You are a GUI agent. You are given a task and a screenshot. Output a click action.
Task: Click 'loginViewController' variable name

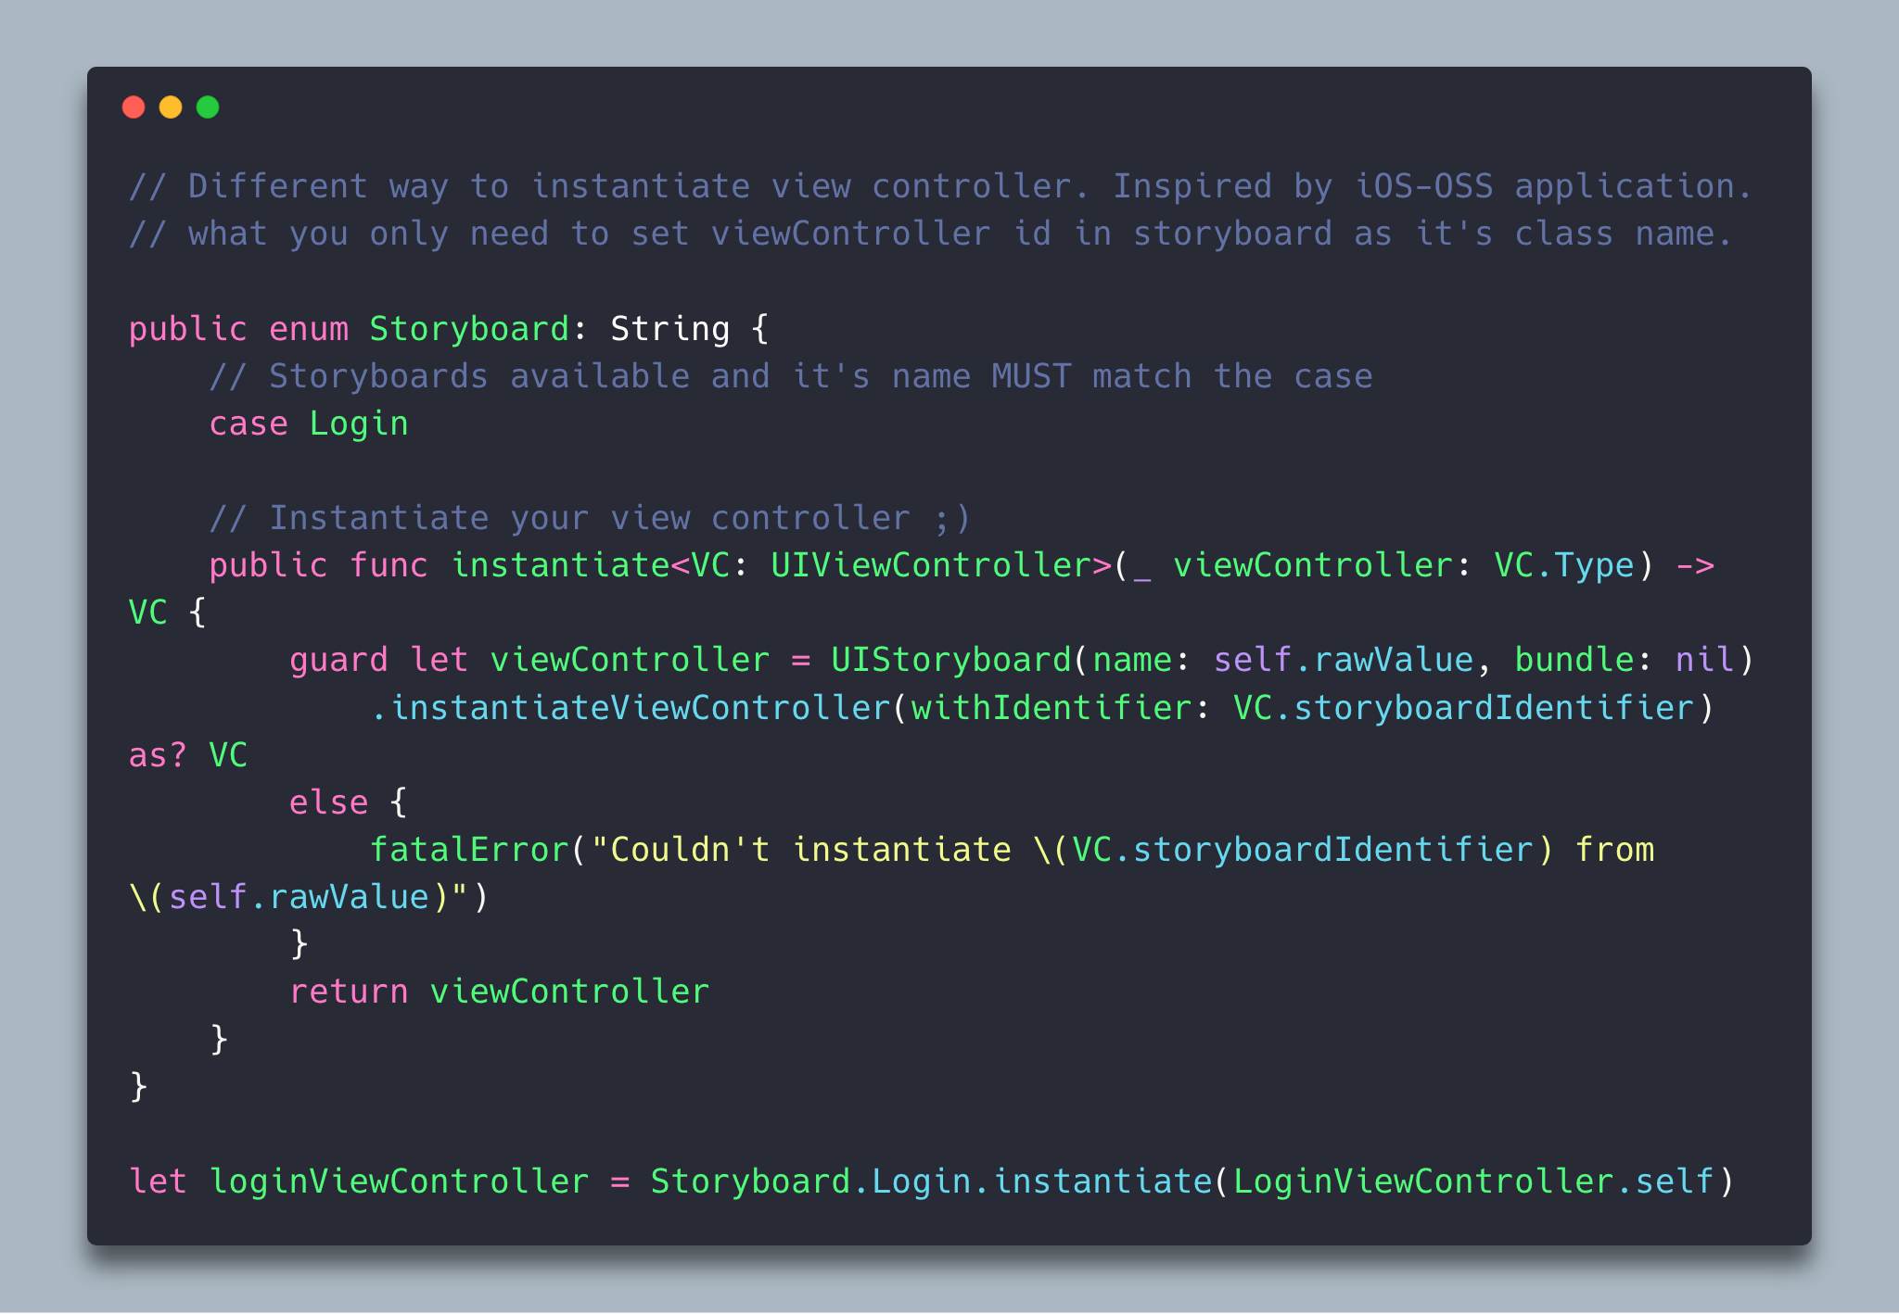click(x=399, y=1181)
